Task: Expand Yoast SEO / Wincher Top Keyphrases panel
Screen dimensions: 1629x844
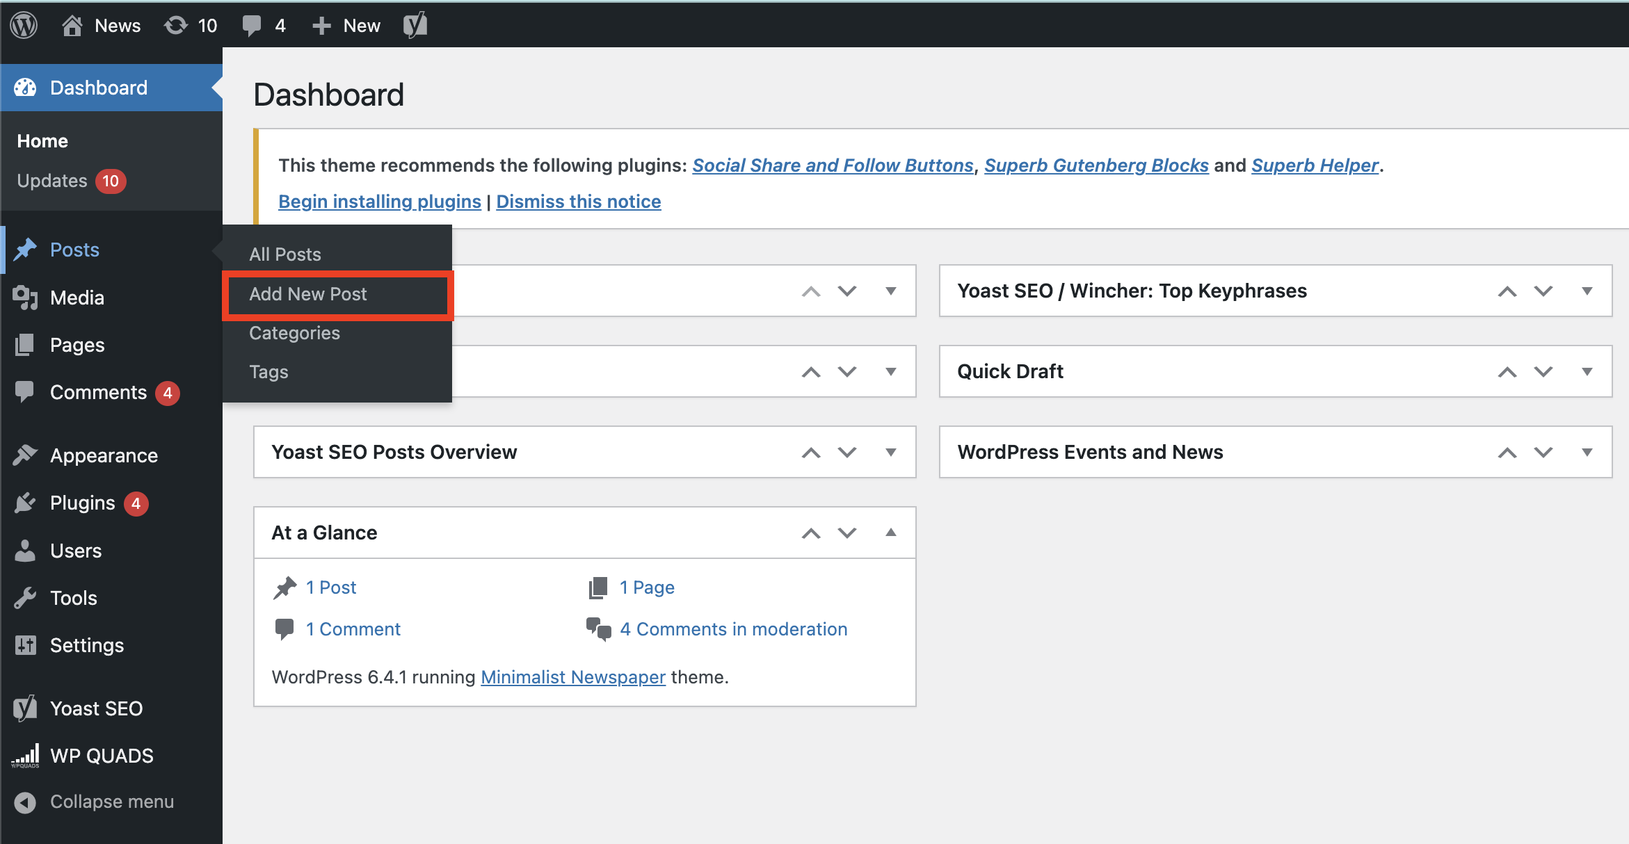Action: point(1587,291)
